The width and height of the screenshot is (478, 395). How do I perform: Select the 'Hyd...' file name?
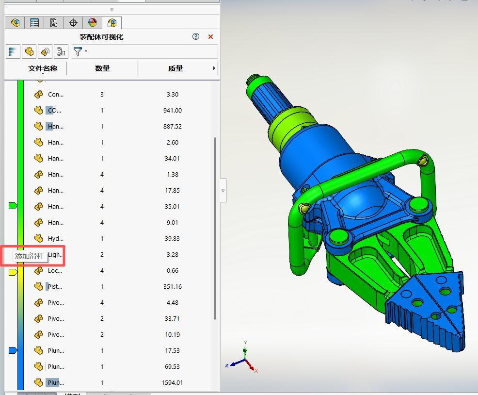(56, 238)
